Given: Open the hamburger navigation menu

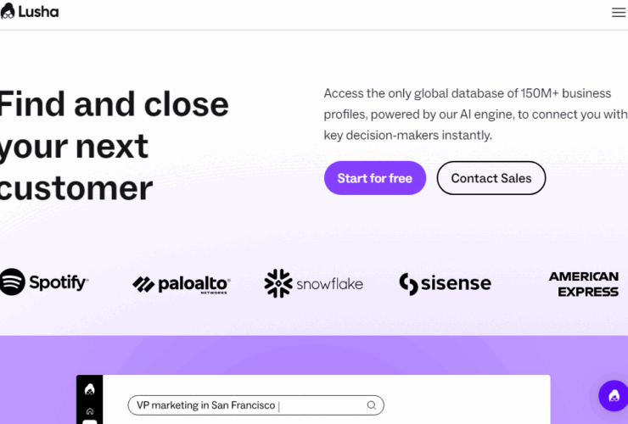Looking at the screenshot, I should (619, 13).
